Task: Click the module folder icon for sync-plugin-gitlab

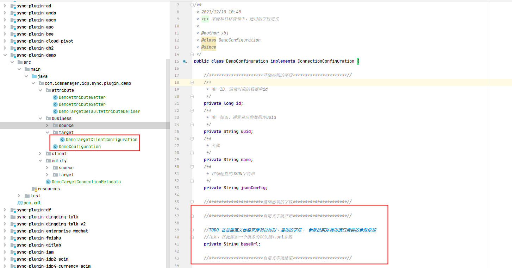Action: point(13,245)
